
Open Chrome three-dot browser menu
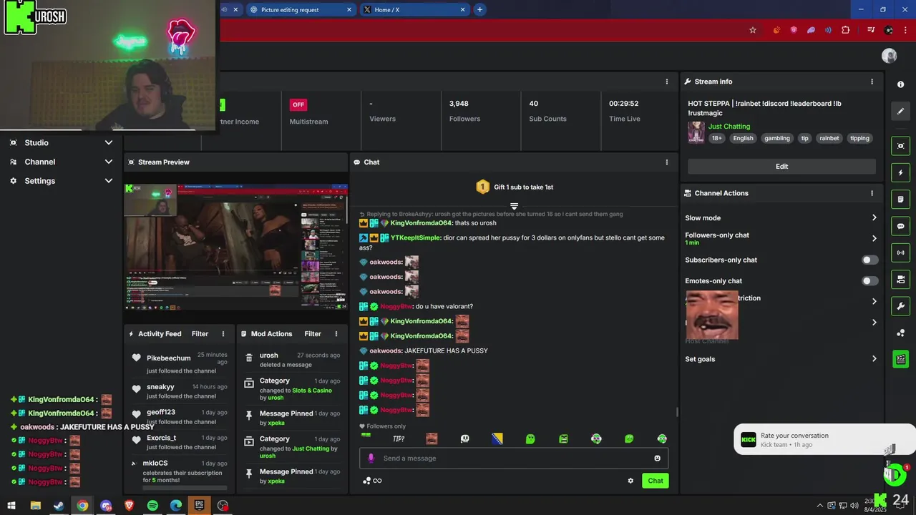pos(905,30)
